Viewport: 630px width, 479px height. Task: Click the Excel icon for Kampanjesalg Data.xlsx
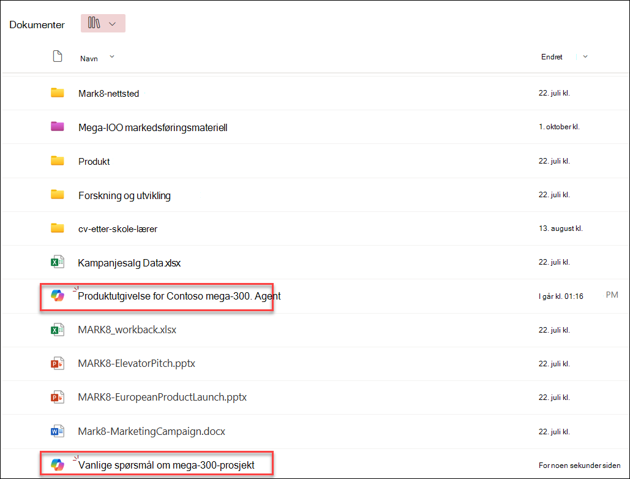pos(58,262)
